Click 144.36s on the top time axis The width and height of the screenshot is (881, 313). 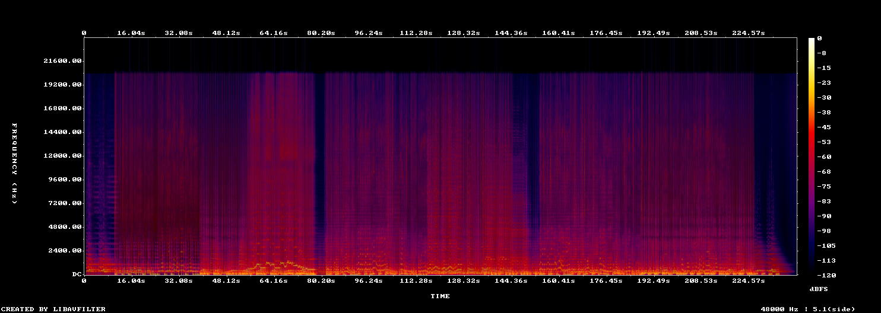point(511,33)
